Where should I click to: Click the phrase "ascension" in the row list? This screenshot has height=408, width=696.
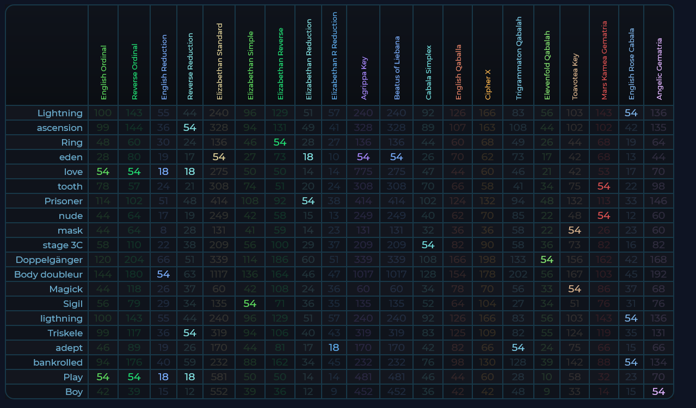click(x=60, y=128)
